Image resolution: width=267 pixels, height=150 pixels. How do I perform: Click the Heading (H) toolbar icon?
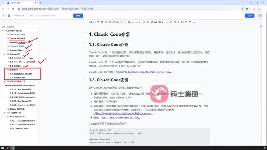click(91, 22)
